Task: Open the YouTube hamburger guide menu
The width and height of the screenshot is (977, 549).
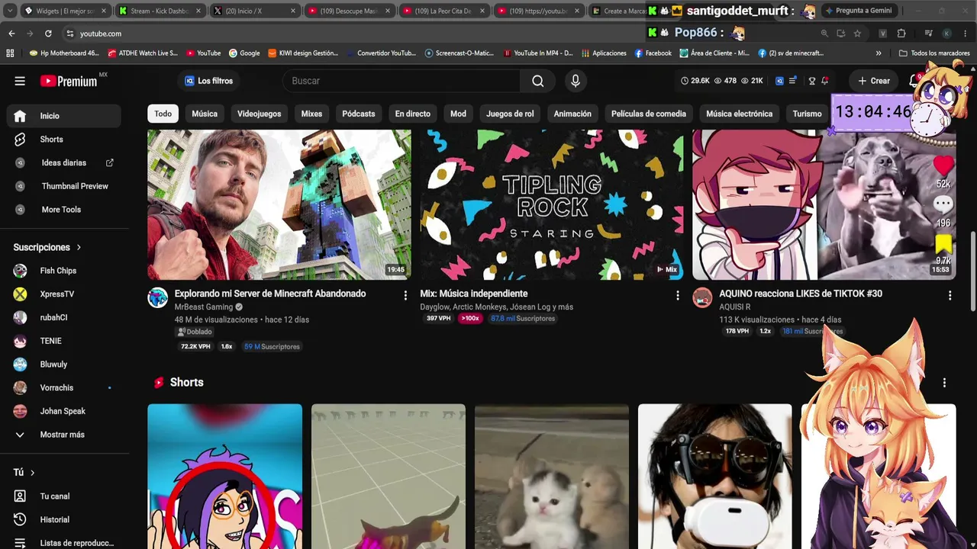Action: 20,81
